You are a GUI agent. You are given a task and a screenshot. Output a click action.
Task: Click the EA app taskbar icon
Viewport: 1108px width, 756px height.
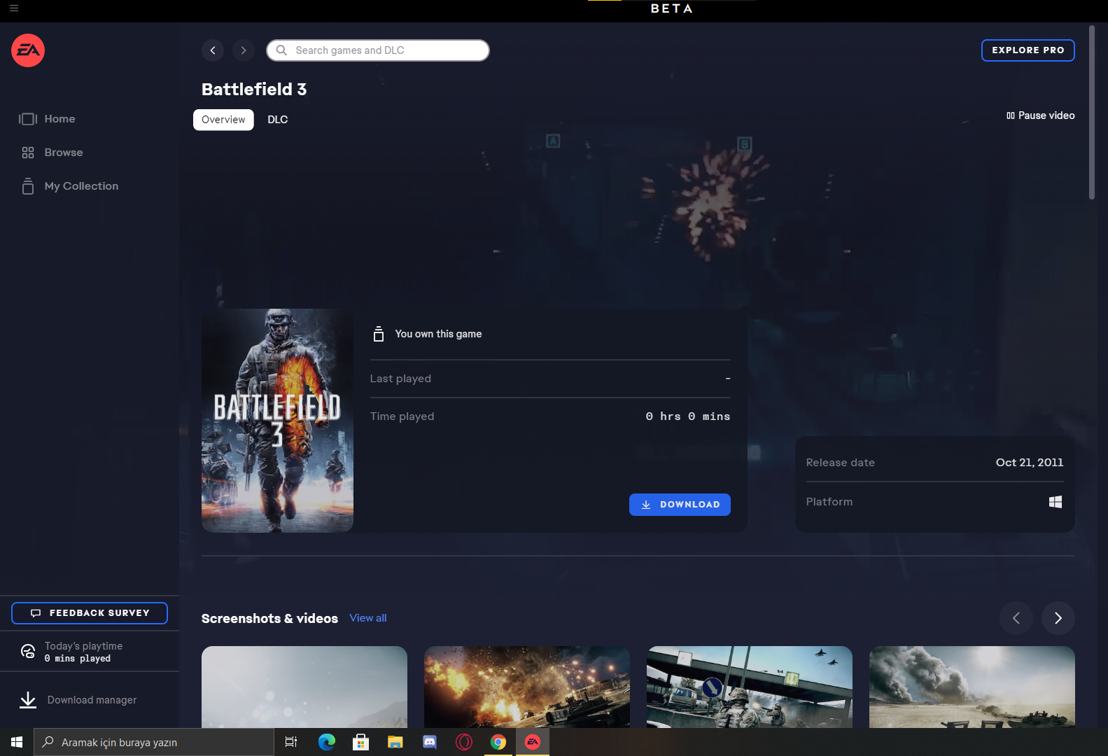[x=533, y=742]
